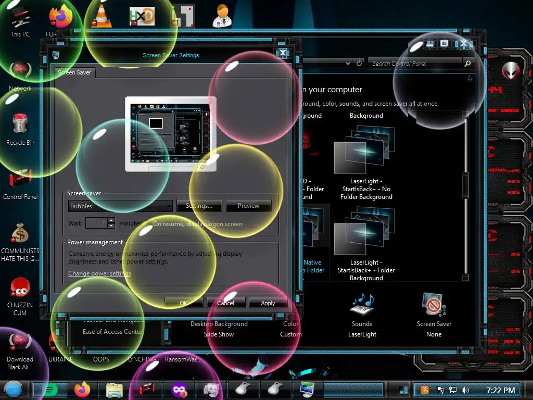Viewport: 533px width, 400px height.
Task: Click the themes list scrollbar thumb
Action: (x=465, y=185)
